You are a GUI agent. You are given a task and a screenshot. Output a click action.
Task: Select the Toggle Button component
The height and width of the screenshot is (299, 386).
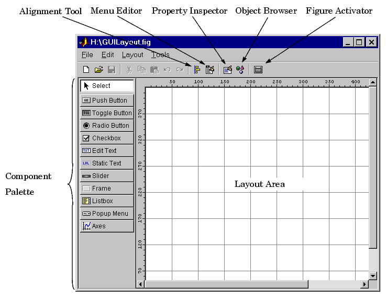pos(107,113)
